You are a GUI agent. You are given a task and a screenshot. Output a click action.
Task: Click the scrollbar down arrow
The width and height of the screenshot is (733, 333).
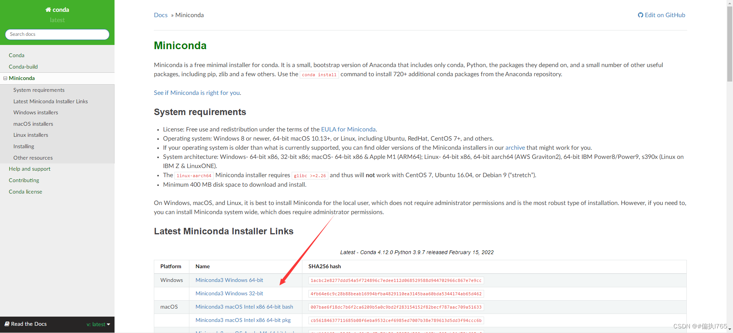(730, 329)
